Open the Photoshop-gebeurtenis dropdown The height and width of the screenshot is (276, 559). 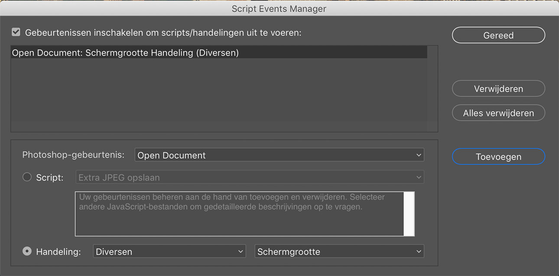click(x=279, y=155)
